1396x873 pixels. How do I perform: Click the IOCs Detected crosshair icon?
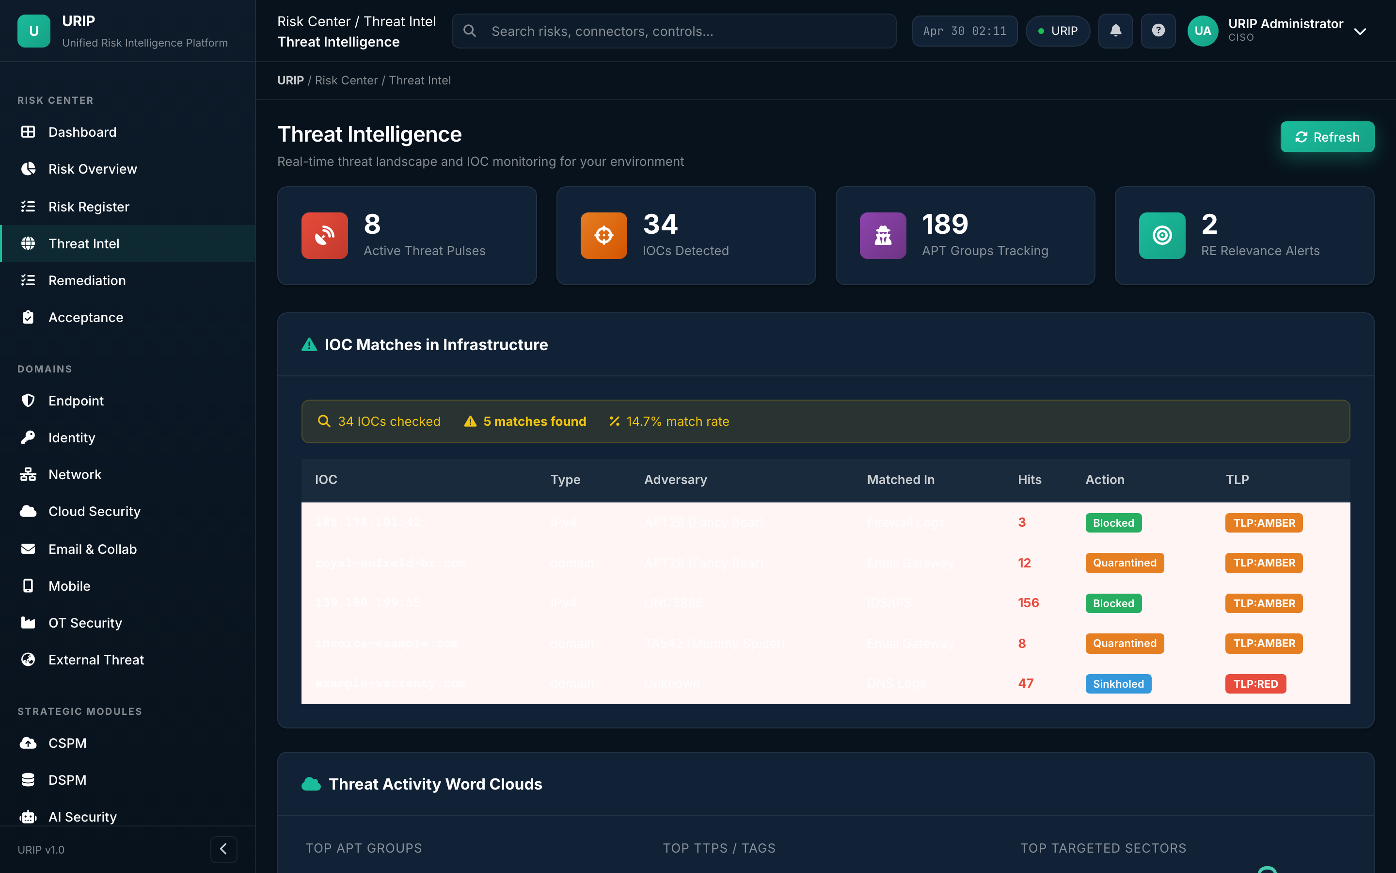pyautogui.click(x=604, y=236)
